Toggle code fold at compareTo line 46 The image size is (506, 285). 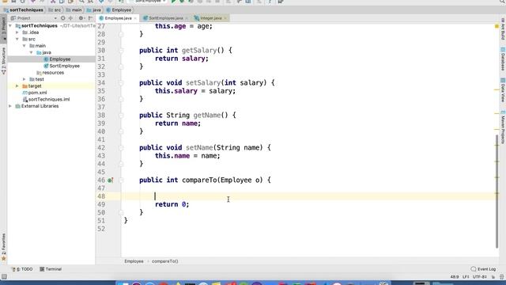click(x=121, y=180)
